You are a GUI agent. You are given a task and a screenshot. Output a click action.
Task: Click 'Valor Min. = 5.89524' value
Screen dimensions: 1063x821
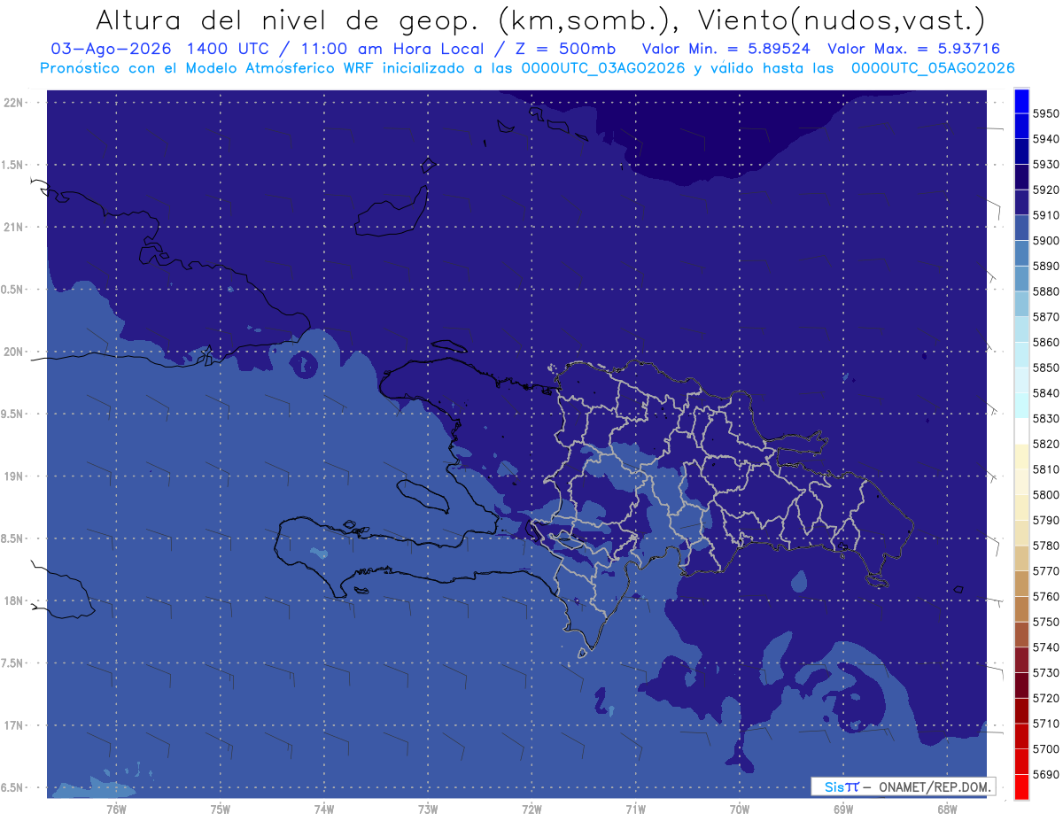725,50
